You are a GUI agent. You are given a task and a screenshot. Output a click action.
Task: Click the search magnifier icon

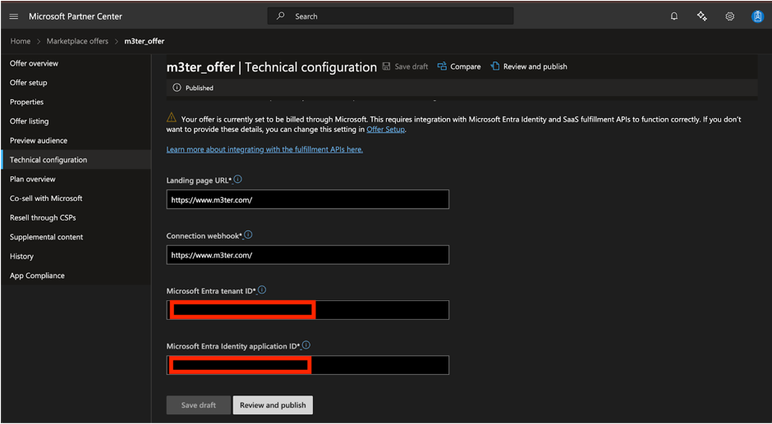pyautogui.click(x=281, y=16)
